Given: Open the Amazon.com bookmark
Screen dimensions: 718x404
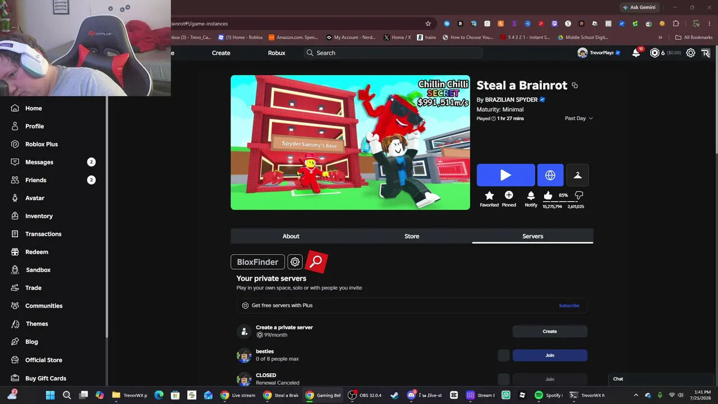Looking at the screenshot, I should [293, 38].
